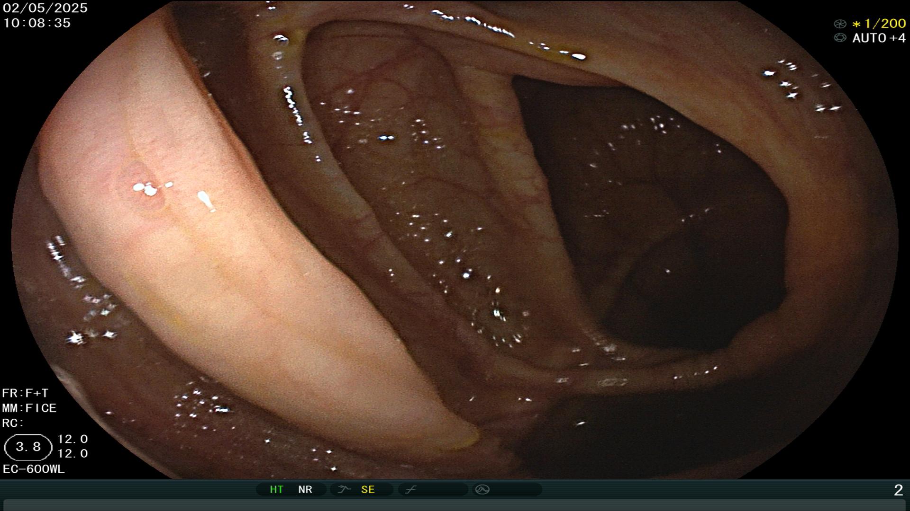The width and height of the screenshot is (910, 511).
Task: Toggle the NR noise reduction indicator
Action: tap(305, 490)
